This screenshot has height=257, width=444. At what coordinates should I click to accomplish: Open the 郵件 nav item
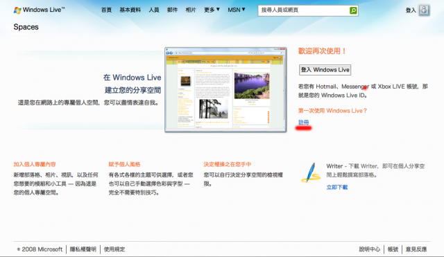coord(172,10)
